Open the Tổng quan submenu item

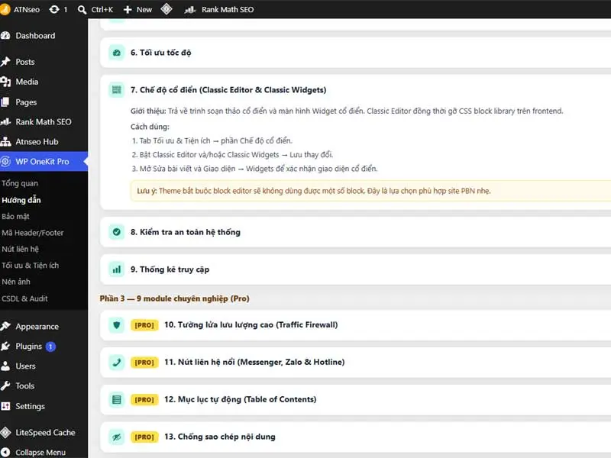tap(20, 183)
